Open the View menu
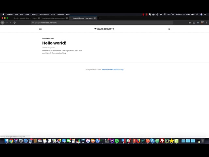The image size is (209, 157). [27, 14]
